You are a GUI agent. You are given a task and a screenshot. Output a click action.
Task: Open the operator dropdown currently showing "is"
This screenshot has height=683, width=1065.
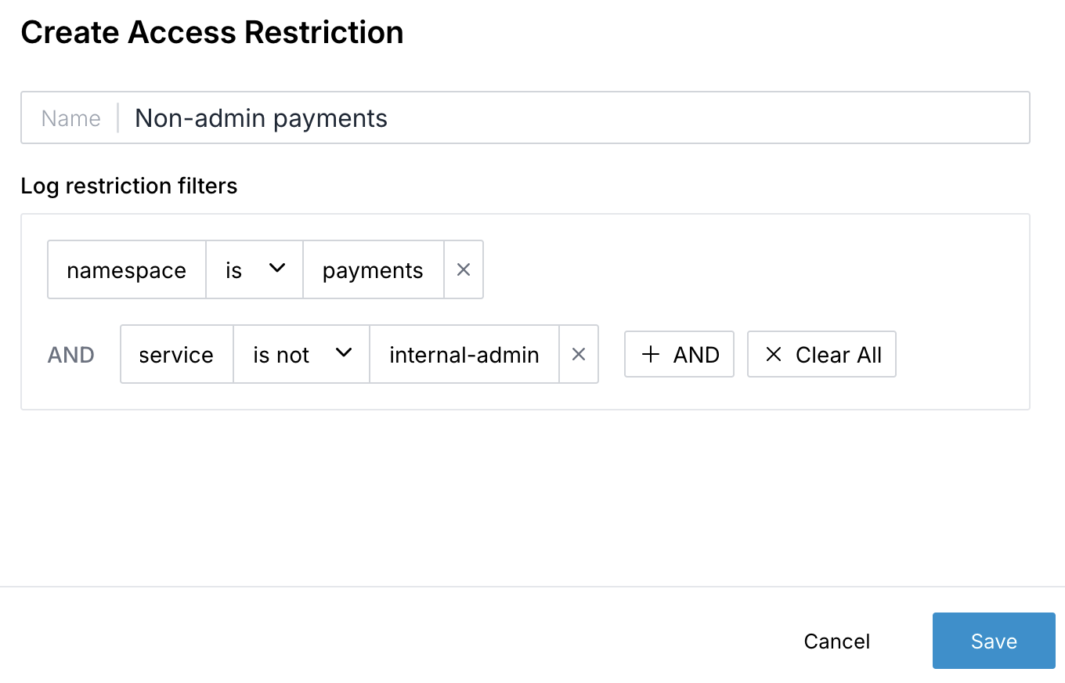click(254, 269)
